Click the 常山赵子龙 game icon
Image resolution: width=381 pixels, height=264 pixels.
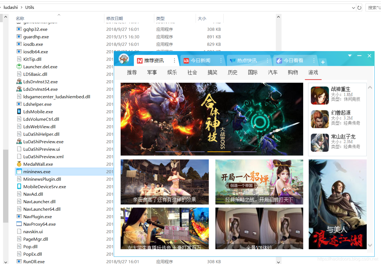click(320, 143)
